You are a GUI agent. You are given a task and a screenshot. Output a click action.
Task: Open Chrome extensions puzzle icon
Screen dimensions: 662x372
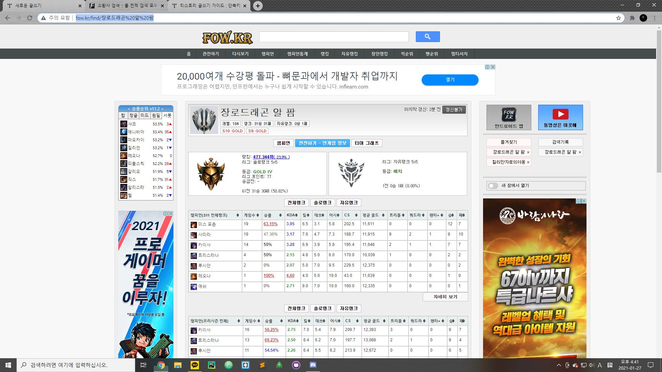(x=632, y=18)
